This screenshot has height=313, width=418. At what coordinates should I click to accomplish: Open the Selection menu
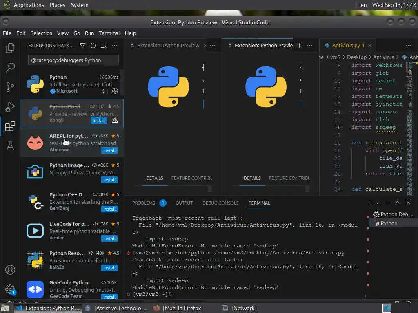[x=41, y=33]
